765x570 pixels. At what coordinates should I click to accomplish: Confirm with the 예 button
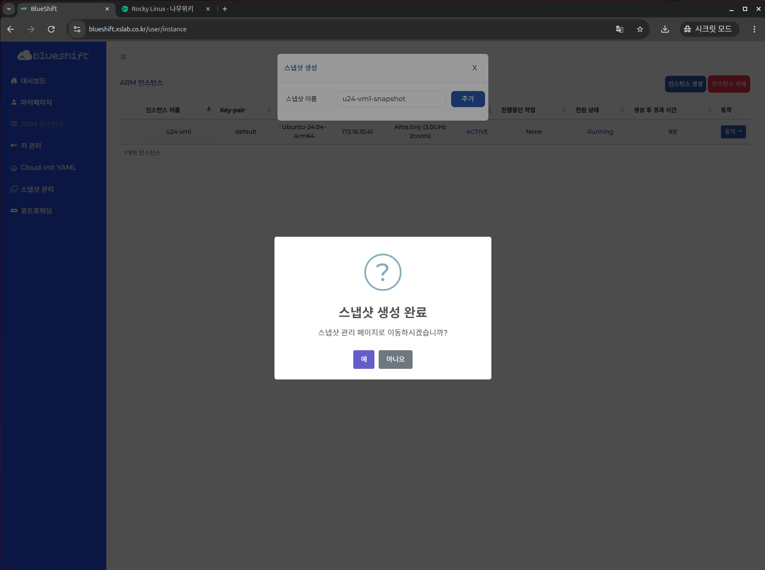point(363,359)
